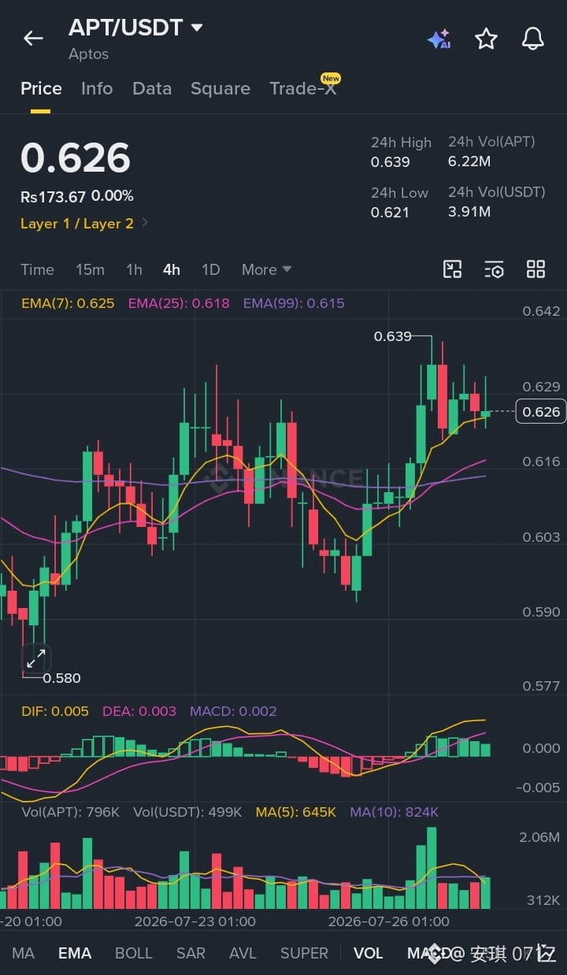The image size is (567, 975).
Task: Open the Trade-X tab
Action: pyautogui.click(x=303, y=89)
